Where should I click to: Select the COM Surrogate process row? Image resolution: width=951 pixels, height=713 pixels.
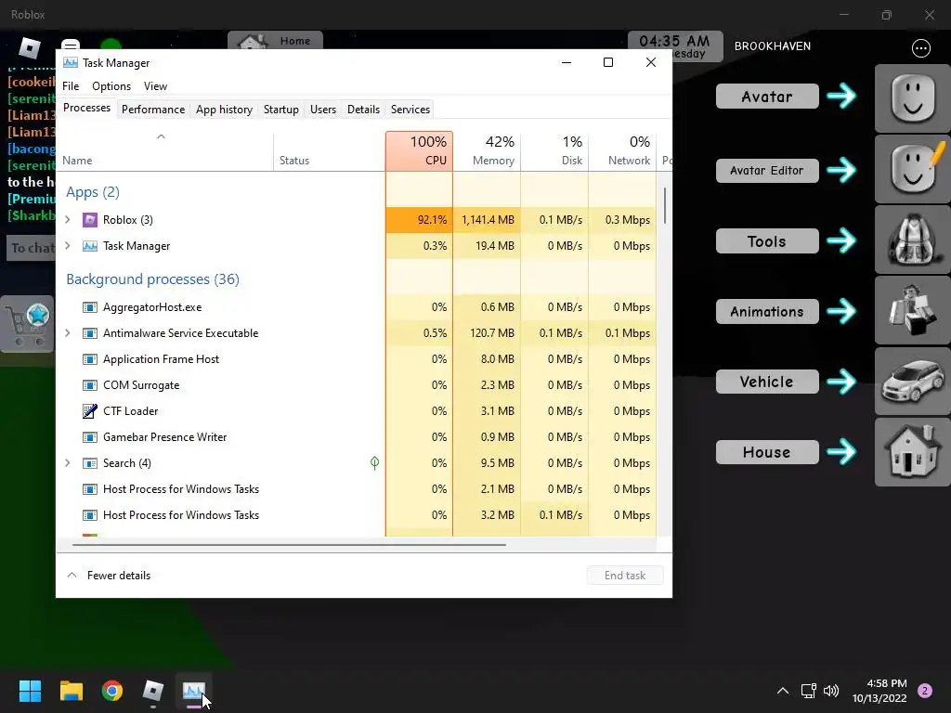356,385
